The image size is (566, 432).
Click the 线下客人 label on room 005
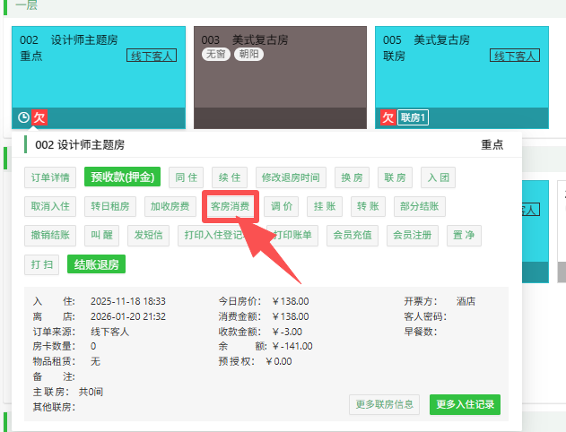point(514,56)
